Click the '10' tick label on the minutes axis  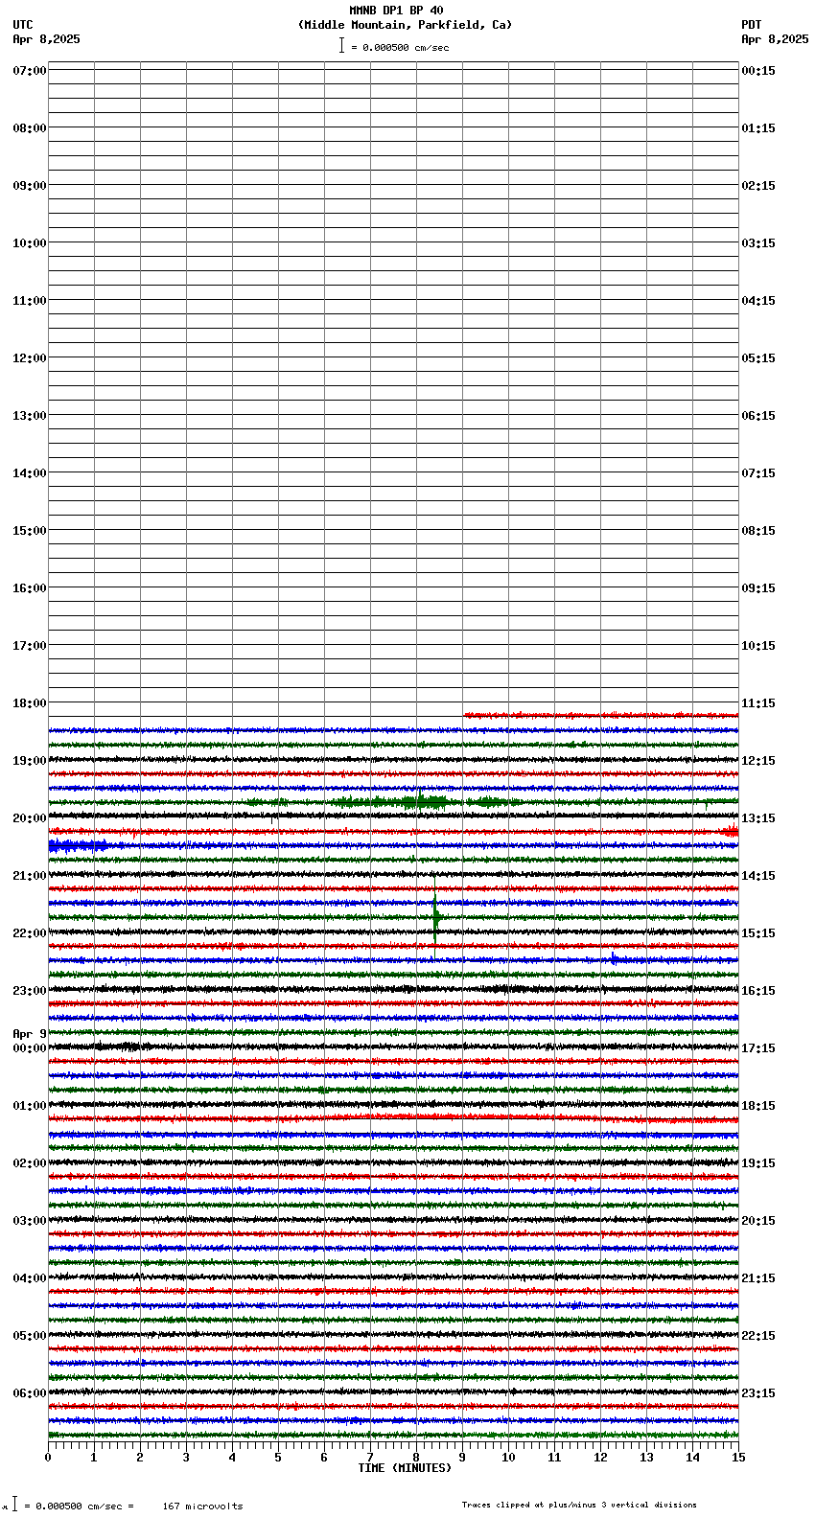tap(508, 1458)
